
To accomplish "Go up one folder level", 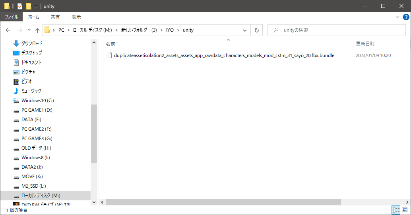I will 37,30.
